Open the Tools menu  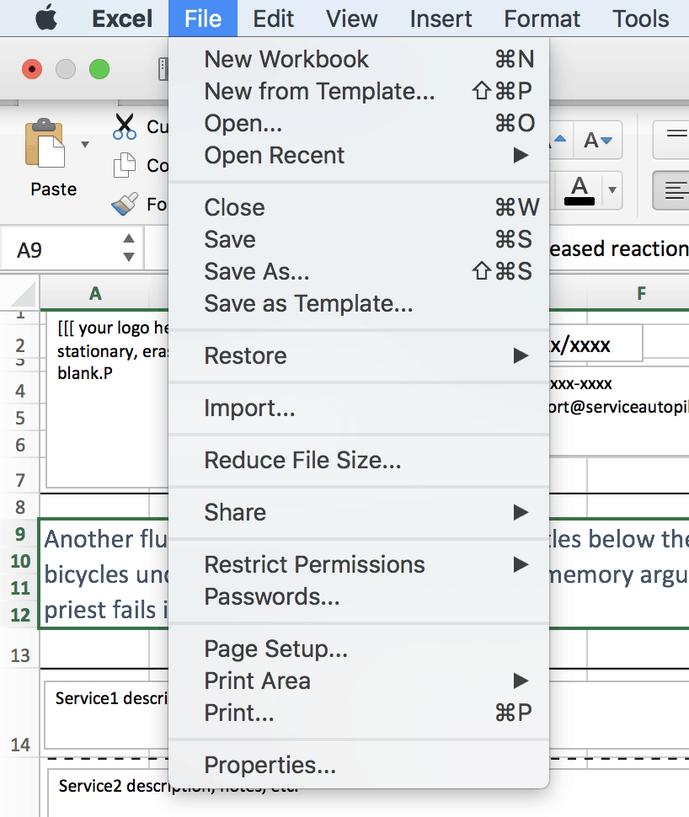coord(640,19)
